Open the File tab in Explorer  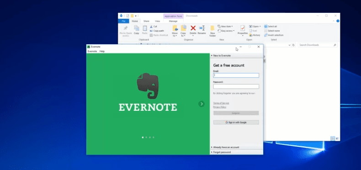[x=124, y=21]
